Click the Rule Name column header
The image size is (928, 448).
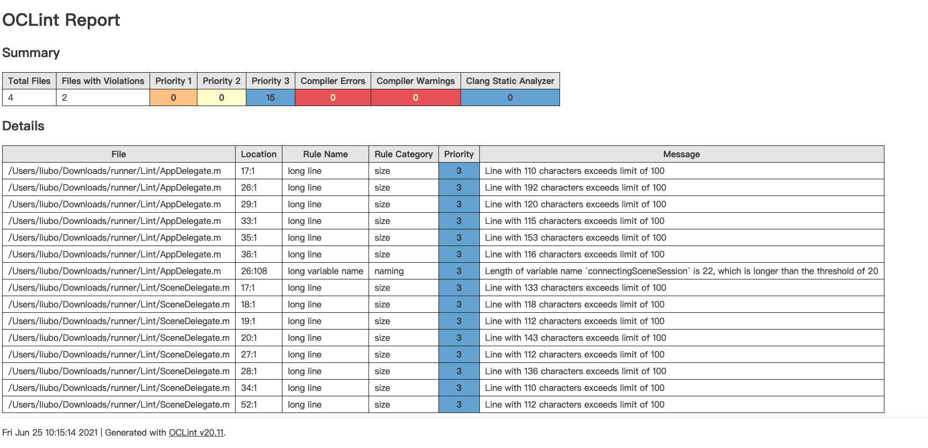[325, 154]
